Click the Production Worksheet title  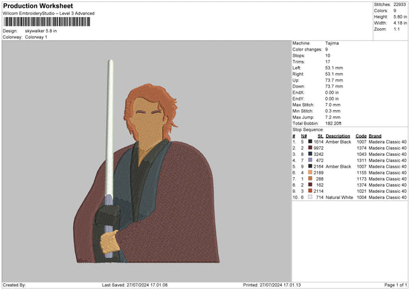click(34, 5)
